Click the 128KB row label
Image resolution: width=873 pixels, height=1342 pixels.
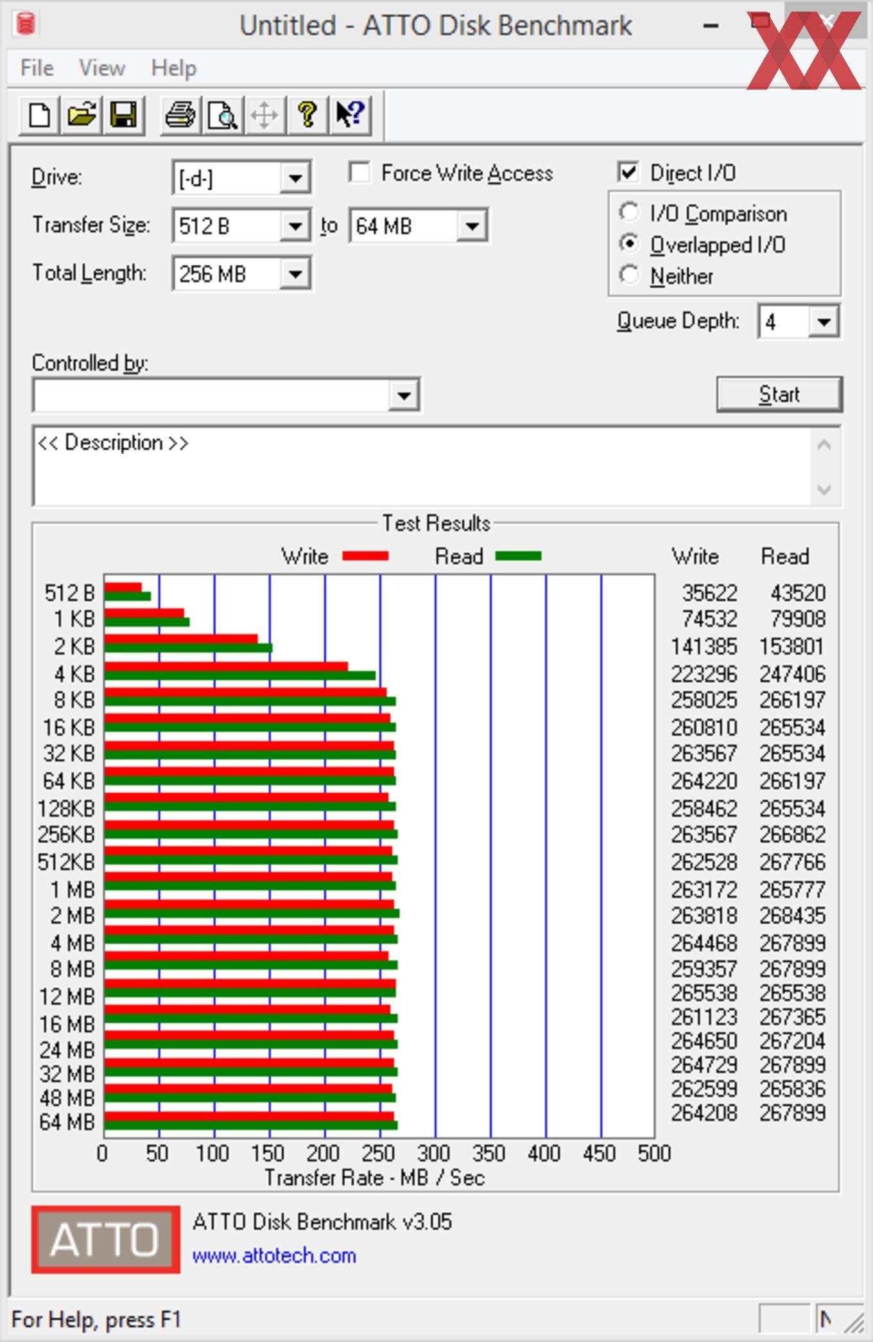[x=66, y=808]
